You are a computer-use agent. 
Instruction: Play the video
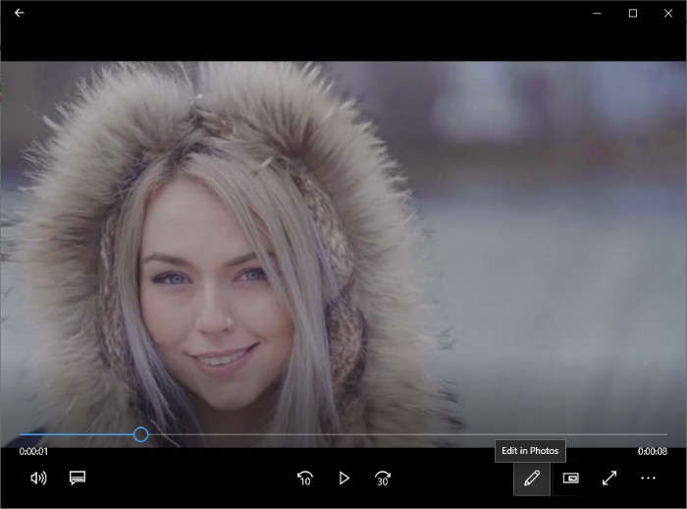pyautogui.click(x=343, y=479)
